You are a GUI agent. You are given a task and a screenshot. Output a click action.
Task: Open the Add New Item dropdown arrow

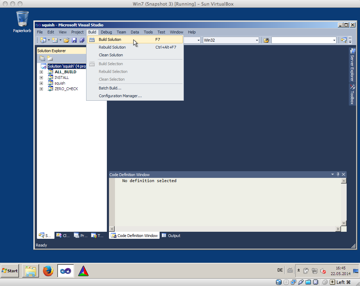pos(60,40)
